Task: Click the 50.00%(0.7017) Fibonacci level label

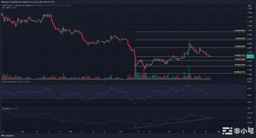Action: [240, 55]
